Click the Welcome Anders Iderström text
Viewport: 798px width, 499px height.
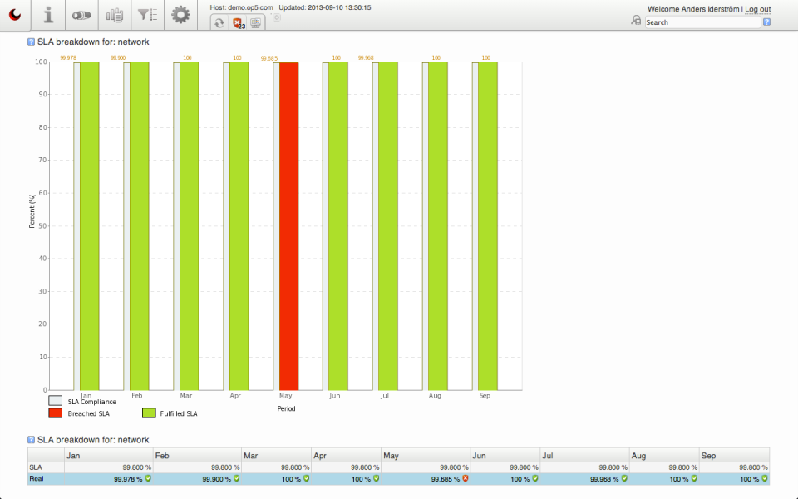coord(693,9)
